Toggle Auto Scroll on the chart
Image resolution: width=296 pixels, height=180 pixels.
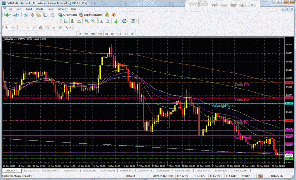101,21
